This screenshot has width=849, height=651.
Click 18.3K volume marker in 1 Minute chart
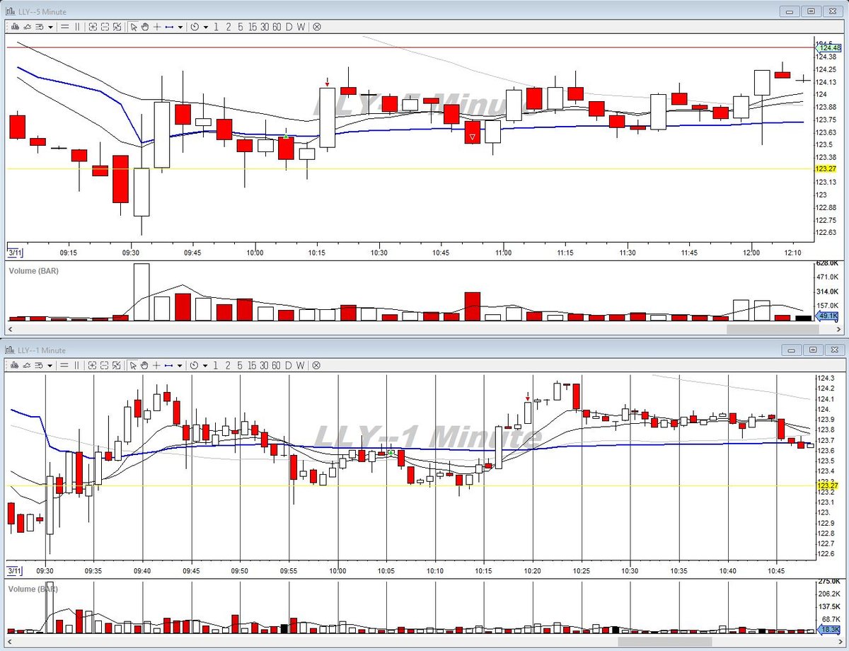click(828, 629)
